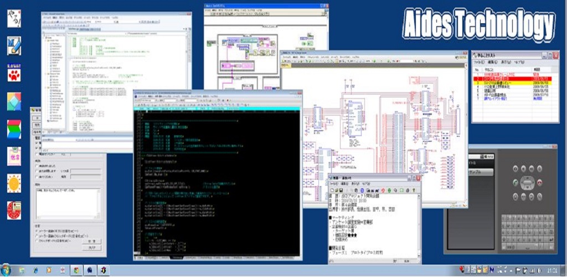Select メーラー起動(クリップボードに伝言をコピー) radio button

point(37,235)
